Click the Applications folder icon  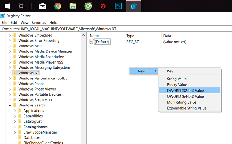(20, 111)
